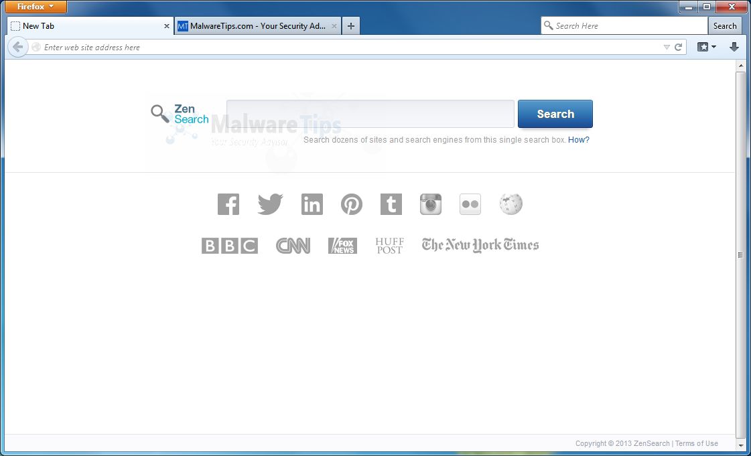The image size is (751, 456).
Task: Click the blue Search button
Action: point(555,114)
